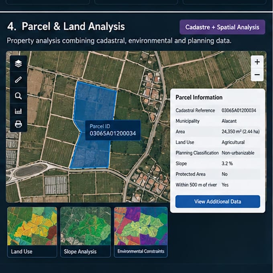Select the Land Use value Agricultural
The width and height of the screenshot is (273, 273).
coord(233,142)
